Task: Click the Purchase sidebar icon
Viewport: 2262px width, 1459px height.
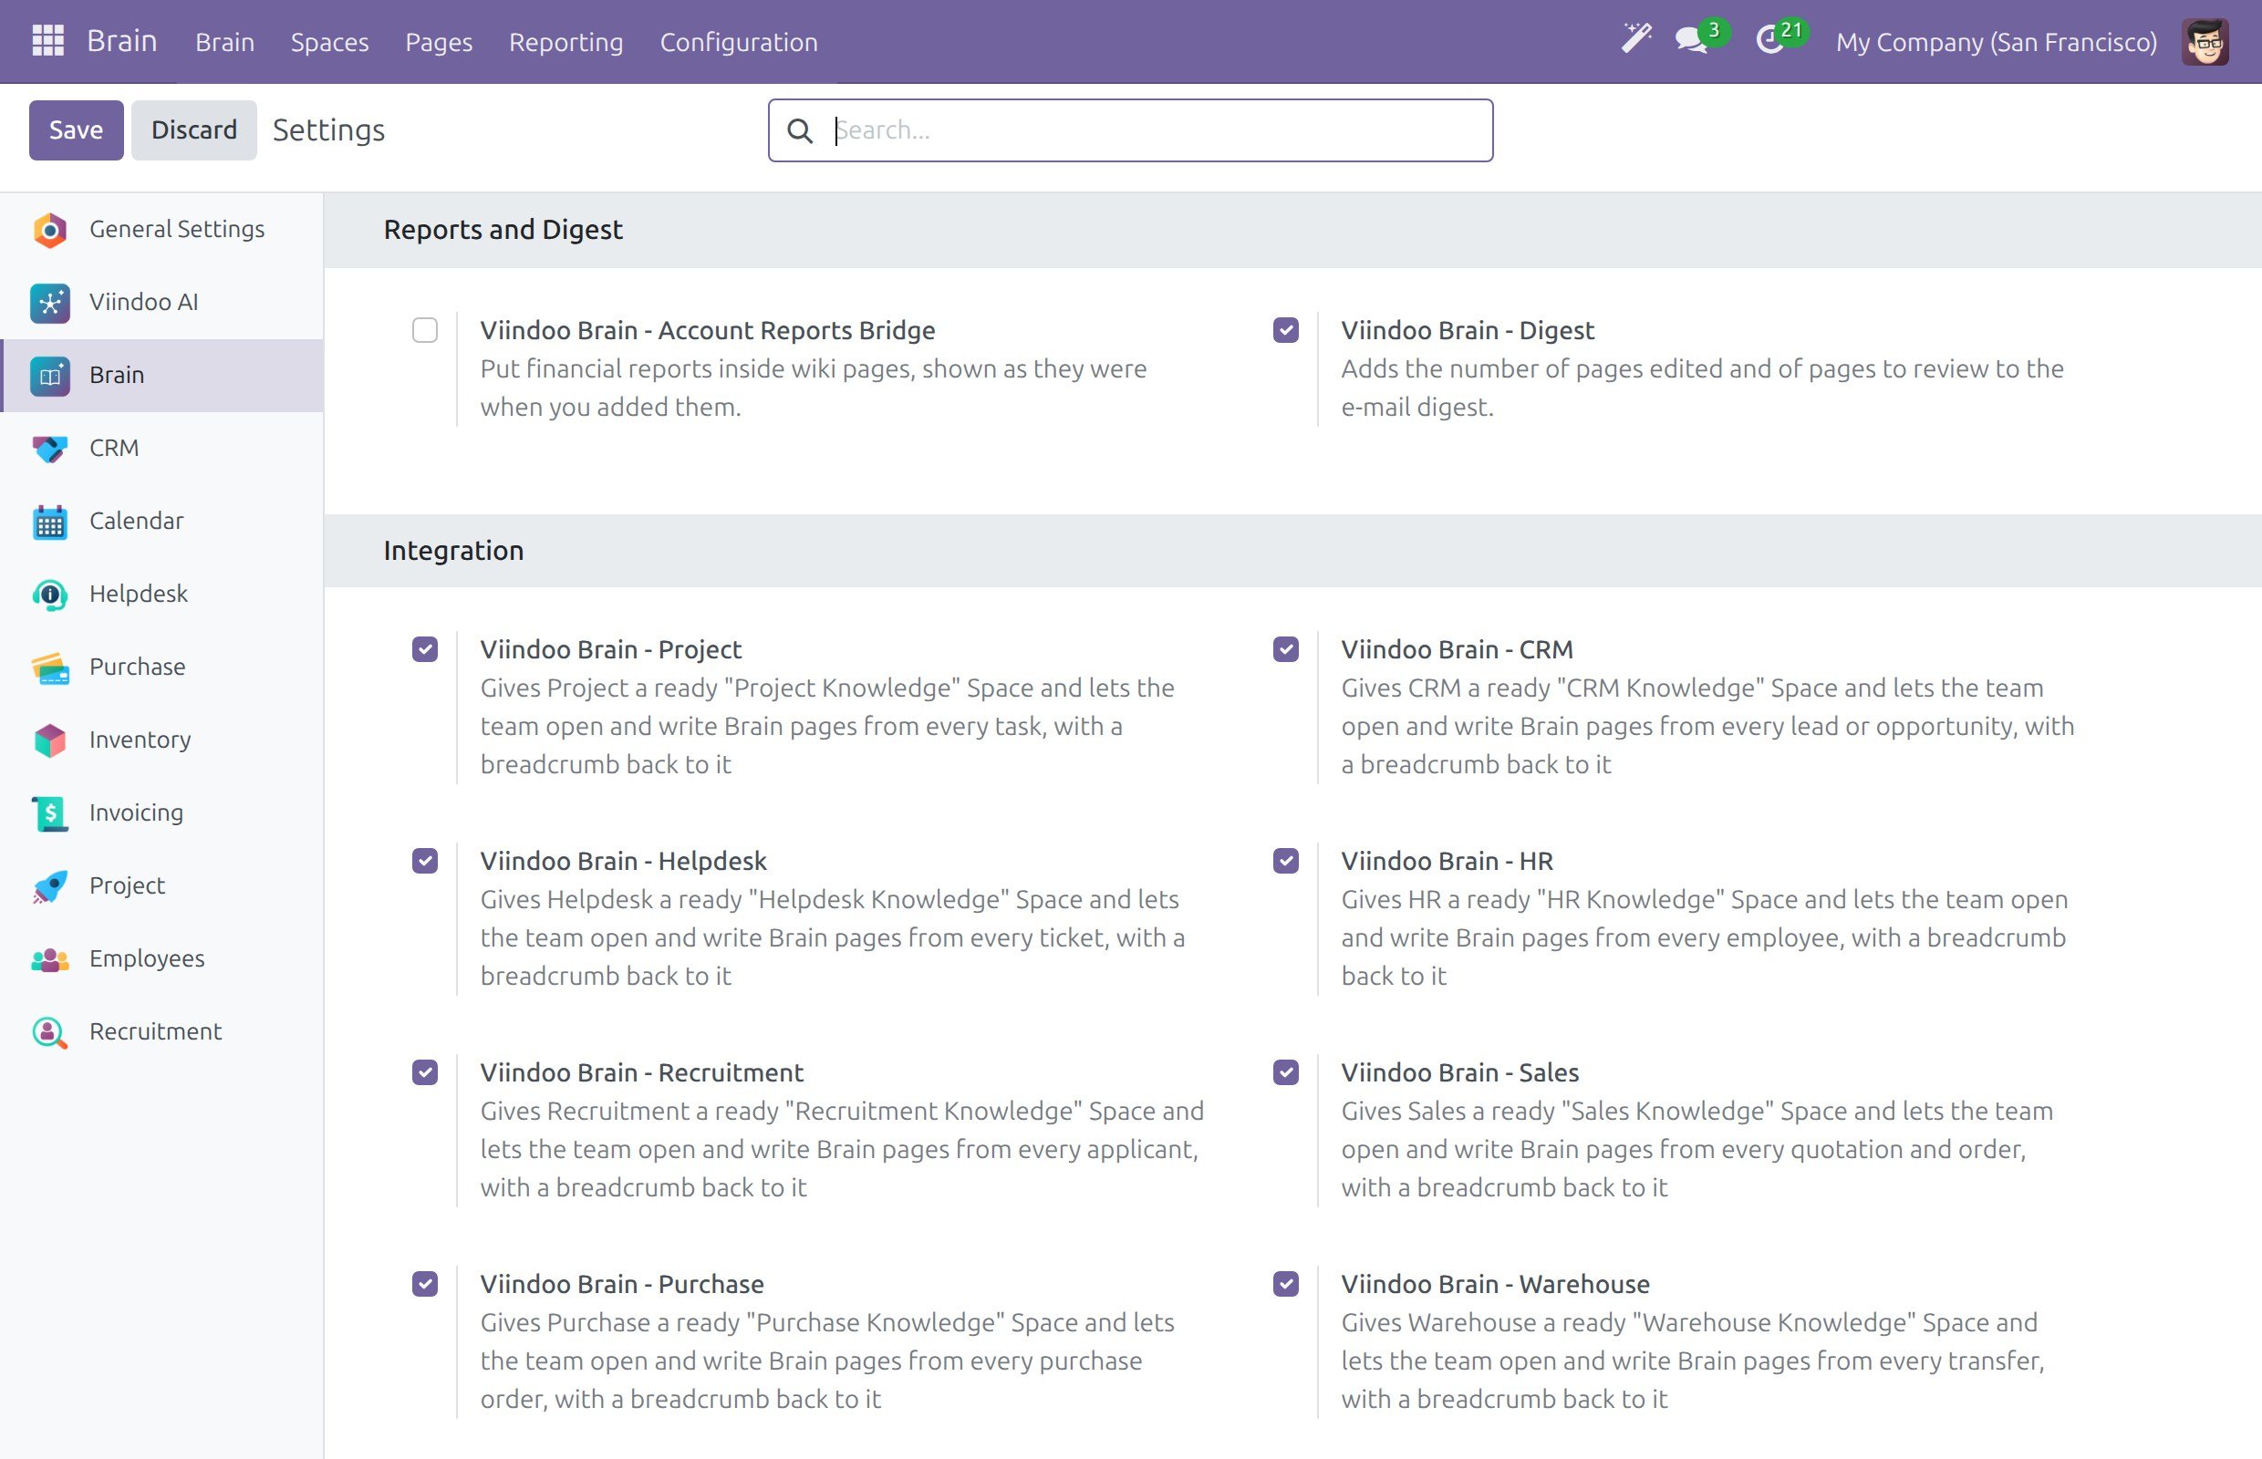Action: [x=49, y=667]
